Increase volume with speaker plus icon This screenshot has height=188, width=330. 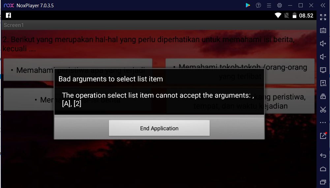[323, 44]
